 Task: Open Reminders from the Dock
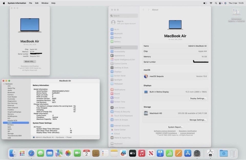pyautogui.click(x=105, y=153)
